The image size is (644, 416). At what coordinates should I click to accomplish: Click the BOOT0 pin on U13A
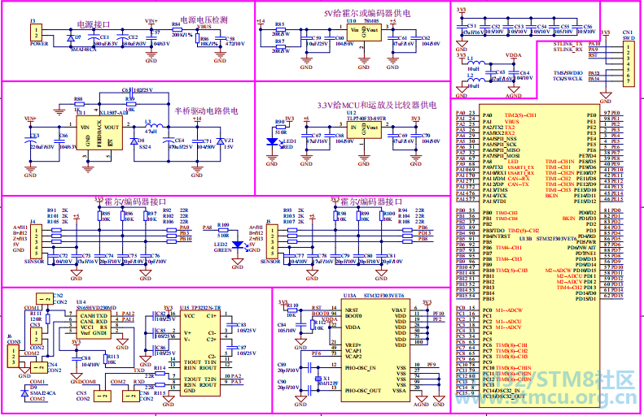(353, 316)
